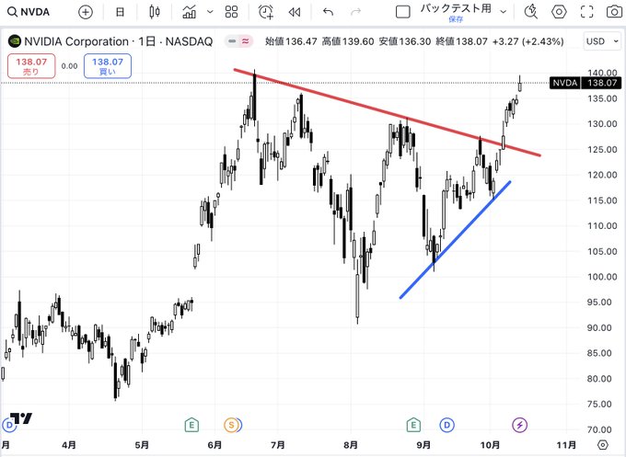Click the 0.00 spread value

69,66
